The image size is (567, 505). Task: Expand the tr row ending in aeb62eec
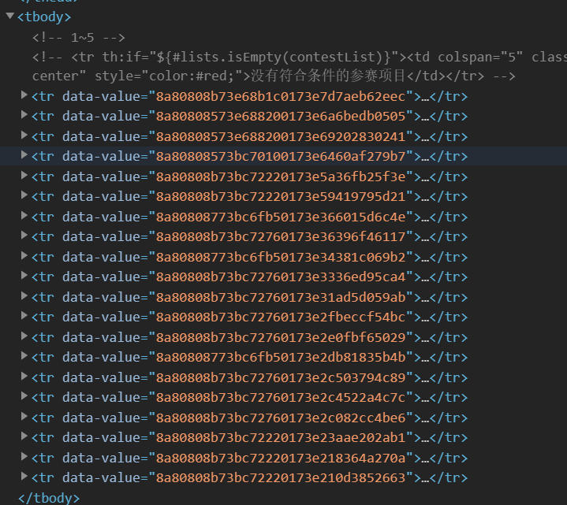click(x=24, y=96)
